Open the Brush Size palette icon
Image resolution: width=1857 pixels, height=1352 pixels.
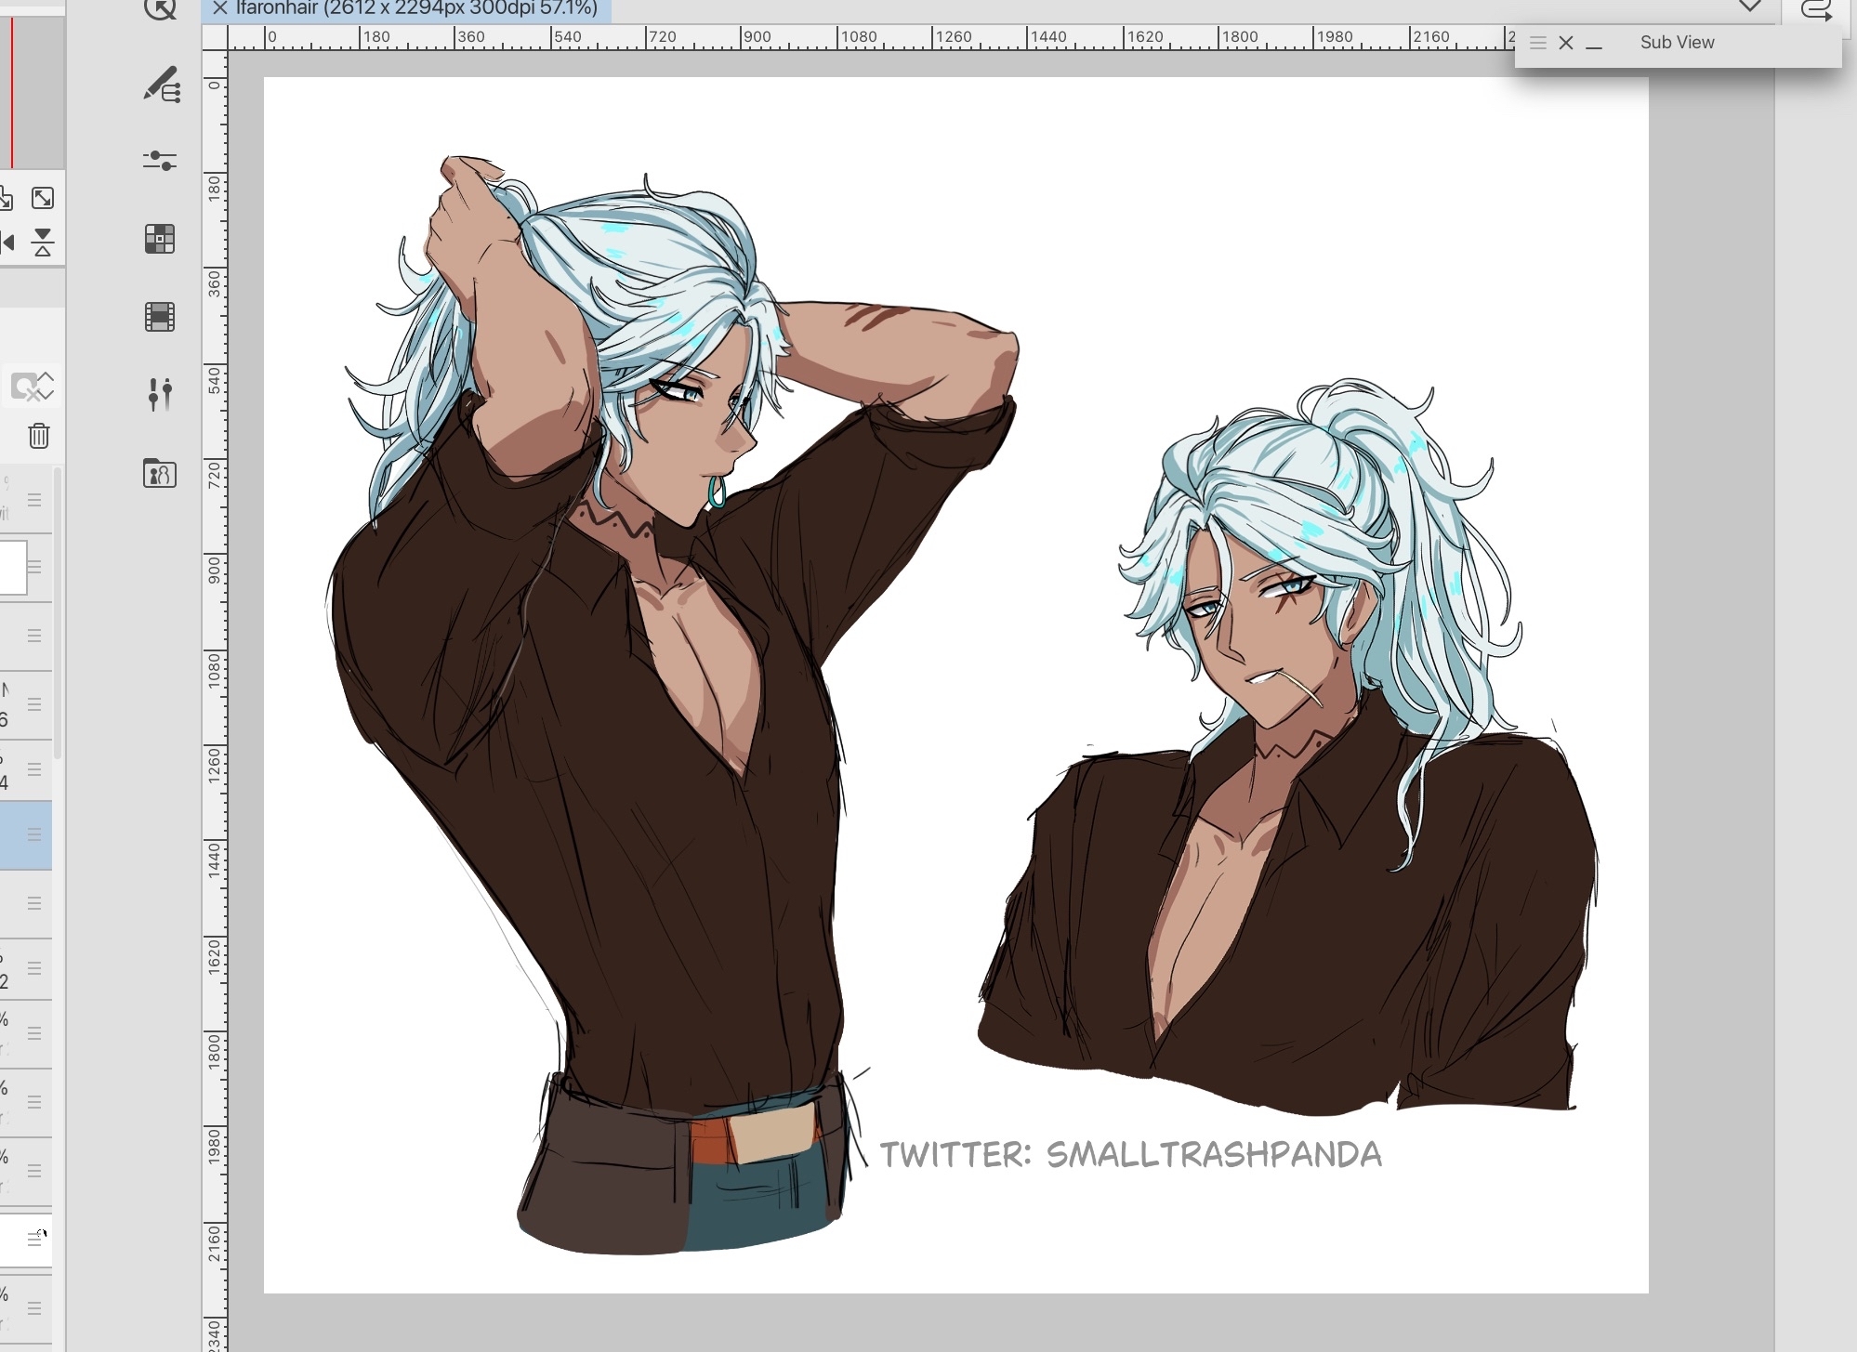coord(160,394)
